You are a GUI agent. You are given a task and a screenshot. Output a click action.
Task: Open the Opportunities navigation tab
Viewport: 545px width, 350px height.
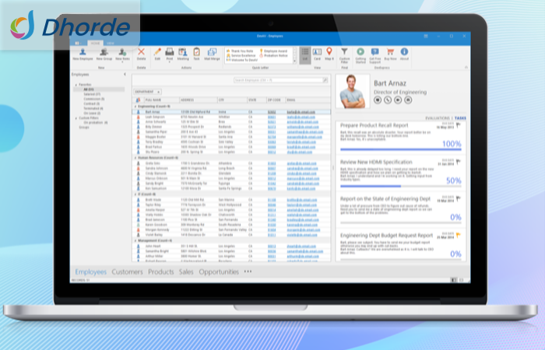[219, 272]
